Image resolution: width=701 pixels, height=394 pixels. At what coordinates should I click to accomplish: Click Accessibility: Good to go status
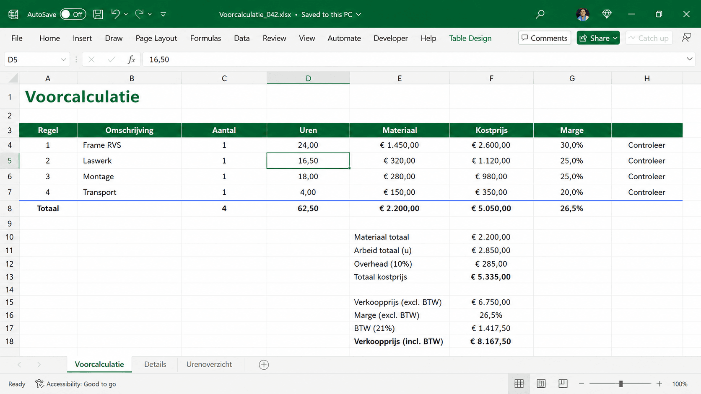click(x=76, y=384)
